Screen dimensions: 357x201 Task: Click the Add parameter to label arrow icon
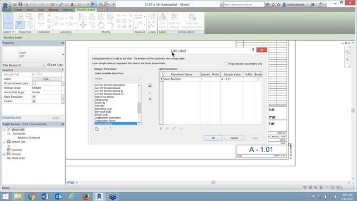pos(150,85)
